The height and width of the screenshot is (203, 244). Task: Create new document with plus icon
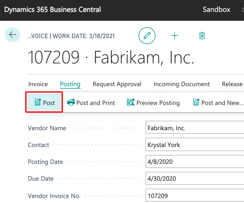[x=175, y=36]
